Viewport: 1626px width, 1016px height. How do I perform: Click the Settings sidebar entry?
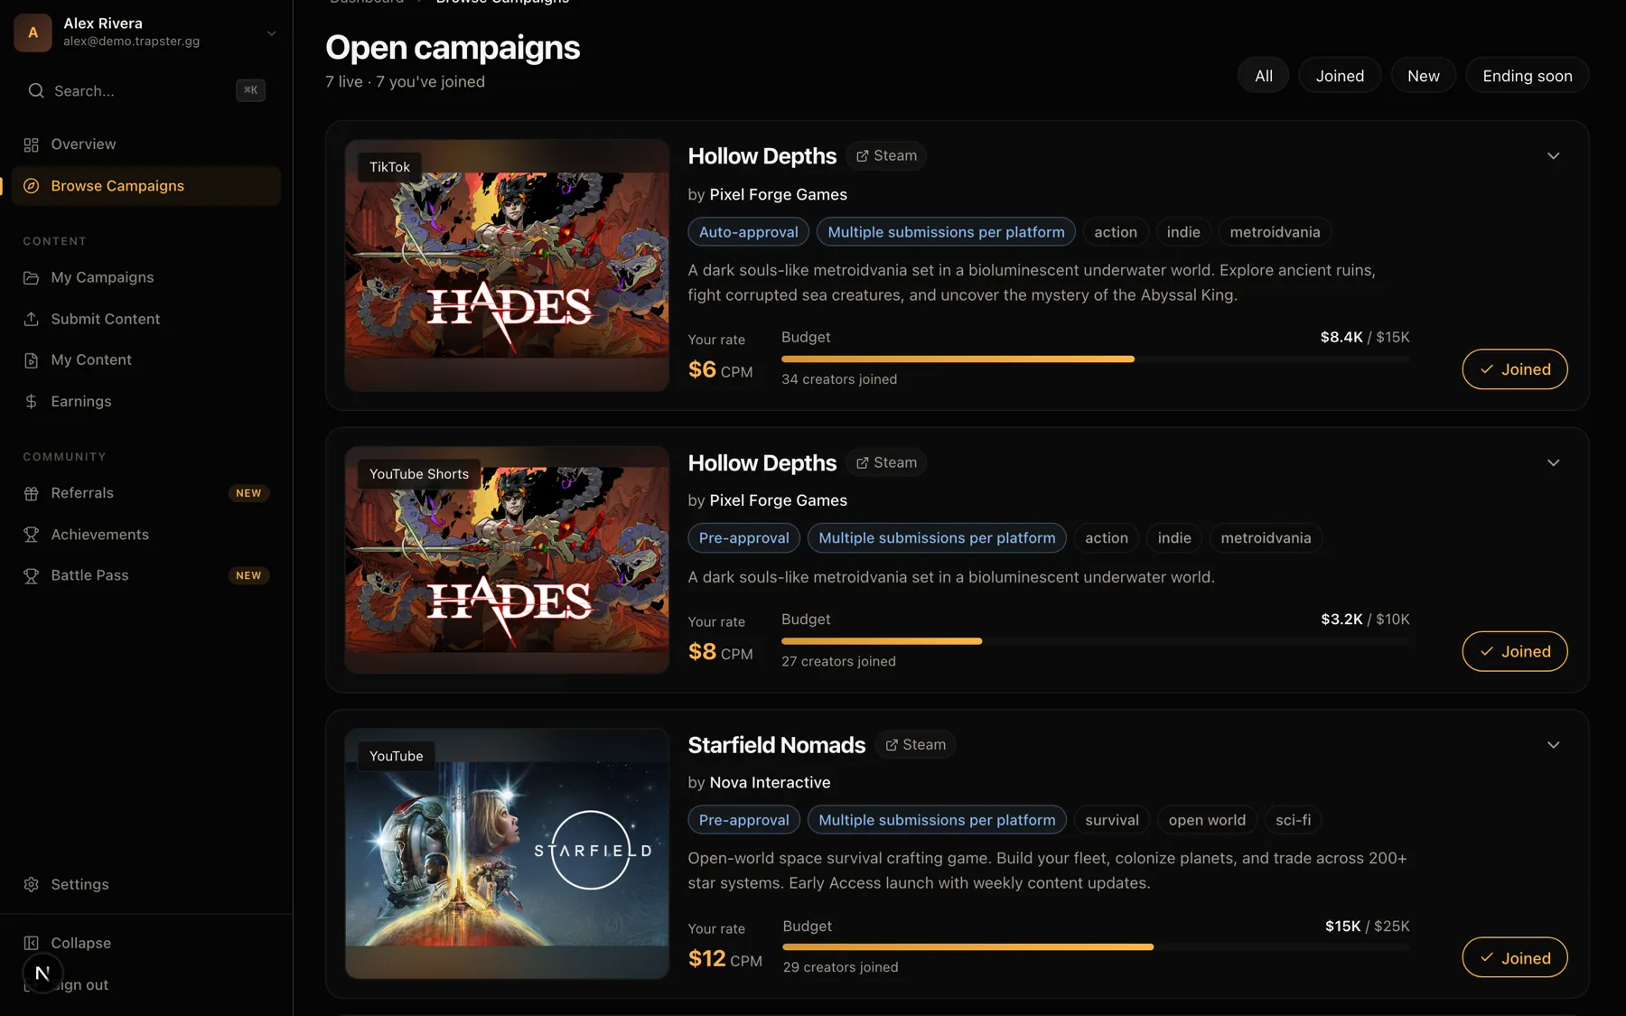[x=146, y=885]
